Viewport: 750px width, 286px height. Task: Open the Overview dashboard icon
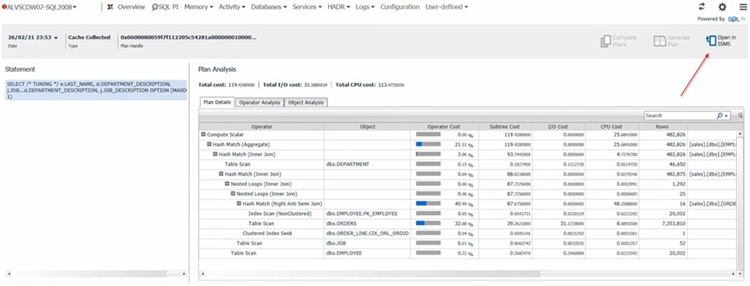110,7
